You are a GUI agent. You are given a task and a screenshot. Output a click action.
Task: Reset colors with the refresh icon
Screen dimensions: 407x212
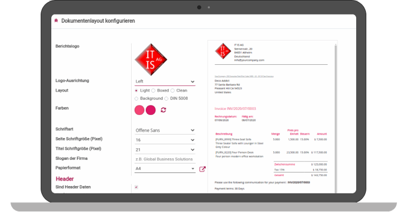tap(163, 110)
